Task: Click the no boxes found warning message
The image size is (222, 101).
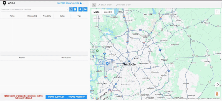Action: [x=24, y=97]
